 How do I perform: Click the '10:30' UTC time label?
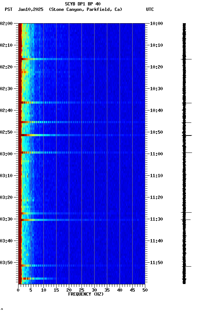pos(157,89)
